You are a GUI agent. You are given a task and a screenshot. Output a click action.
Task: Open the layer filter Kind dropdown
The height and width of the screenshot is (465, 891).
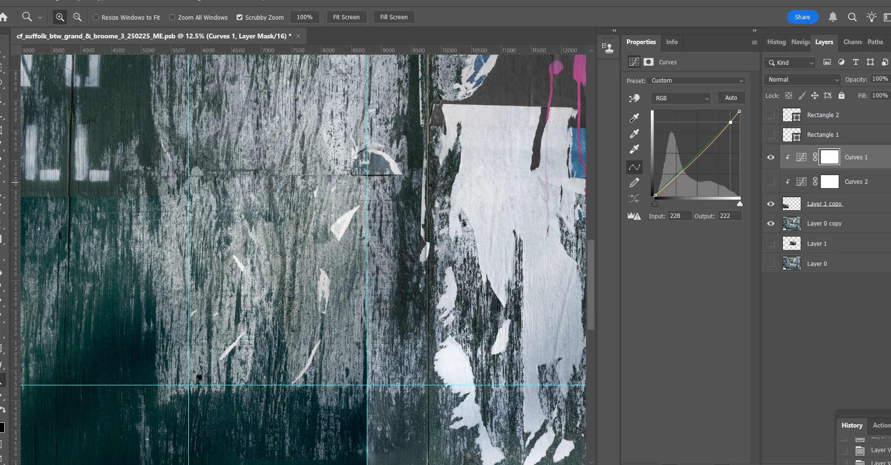(x=790, y=62)
